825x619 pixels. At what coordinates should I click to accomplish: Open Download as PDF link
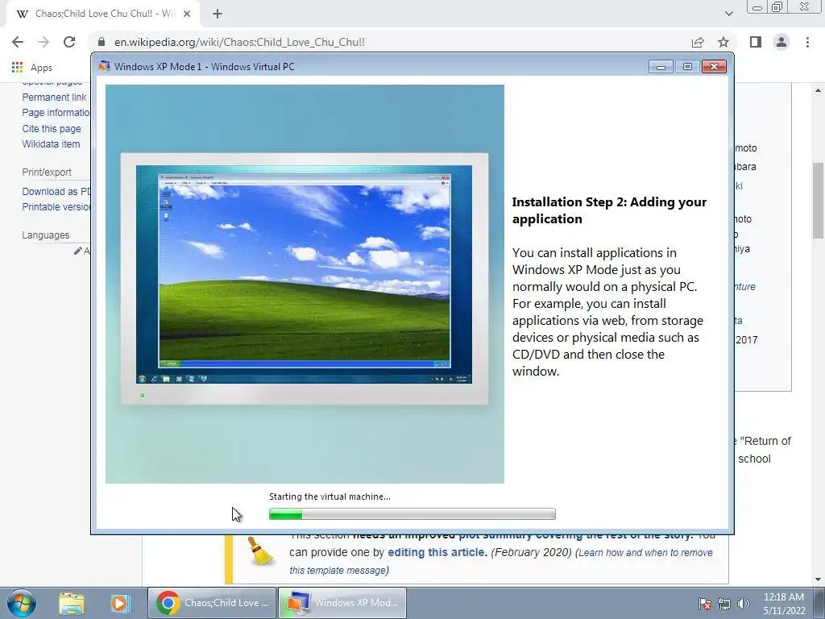click(56, 192)
